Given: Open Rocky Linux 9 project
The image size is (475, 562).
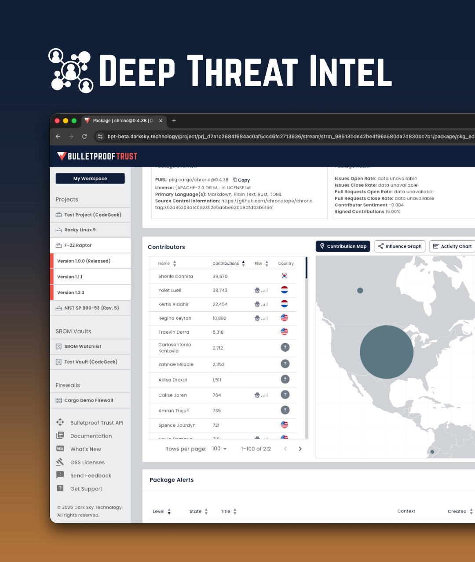Looking at the screenshot, I should coord(91,230).
